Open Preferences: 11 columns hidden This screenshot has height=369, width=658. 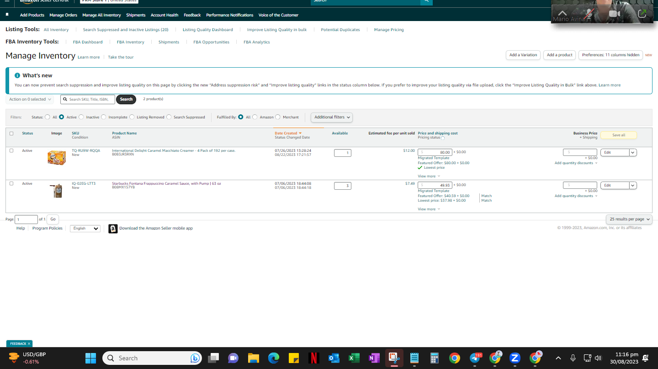(610, 55)
